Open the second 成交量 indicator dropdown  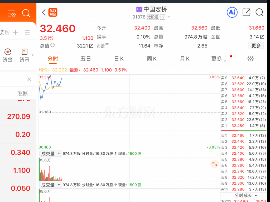pyautogui.click(x=50, y=185)
